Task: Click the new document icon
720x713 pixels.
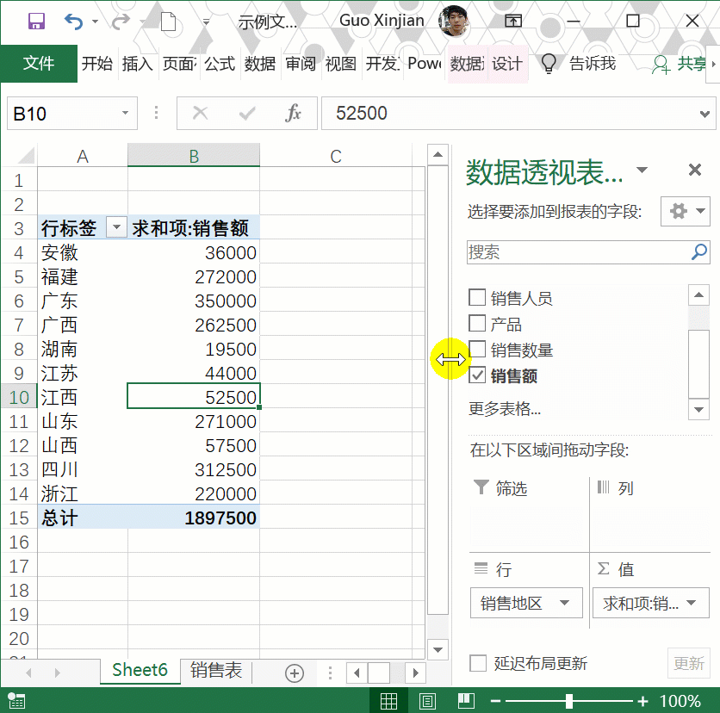Action: click(x=169, y=22)
